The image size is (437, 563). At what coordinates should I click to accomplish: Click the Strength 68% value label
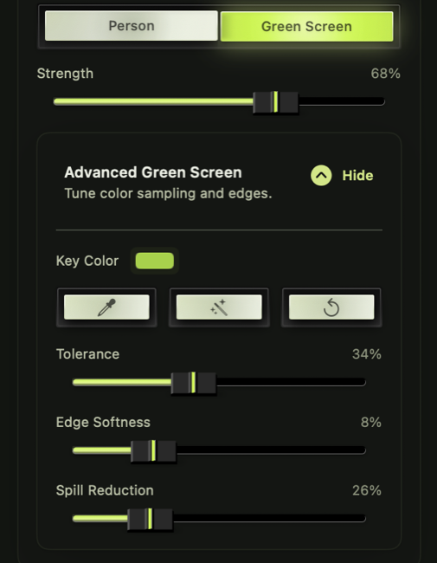tap(386, 74)
